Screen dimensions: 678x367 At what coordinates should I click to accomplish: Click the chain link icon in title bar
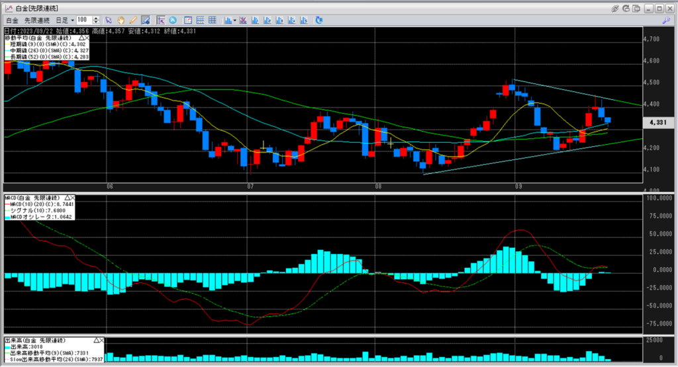point(615,9)
